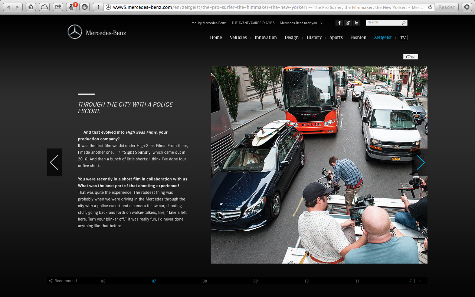Open the Fashion navigation item
The width and height of the screenshot is (475, 297).
[358, 37]
